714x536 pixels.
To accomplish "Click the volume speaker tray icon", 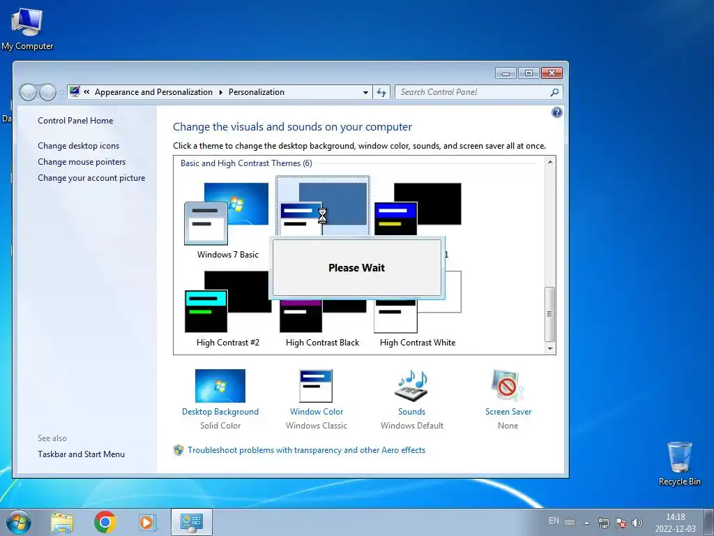I will (637, 523).
